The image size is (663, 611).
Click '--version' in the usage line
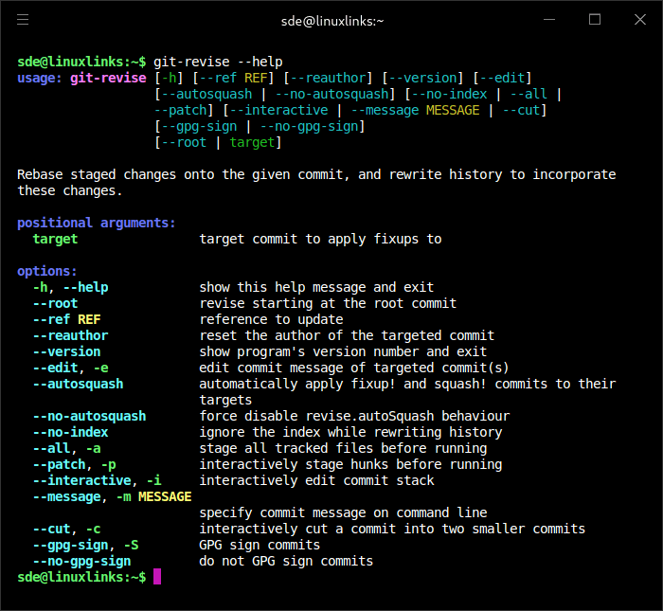click(422, 79)
